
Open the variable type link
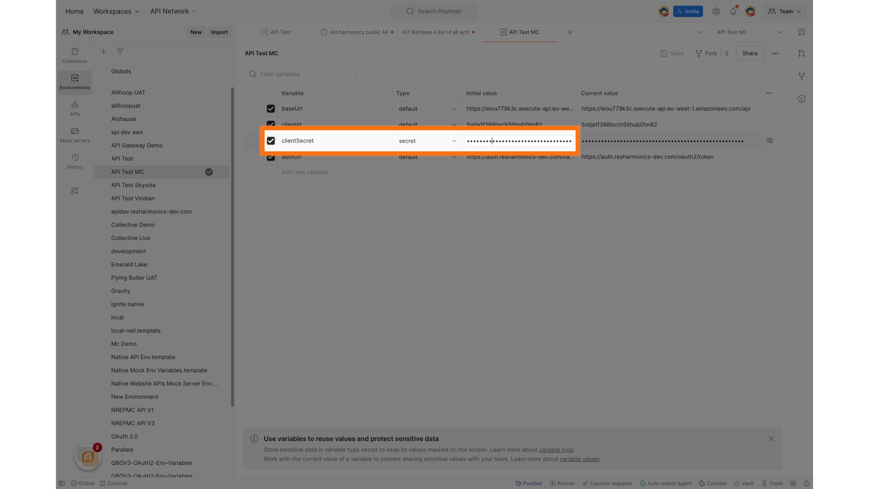[x=556, y=450]
